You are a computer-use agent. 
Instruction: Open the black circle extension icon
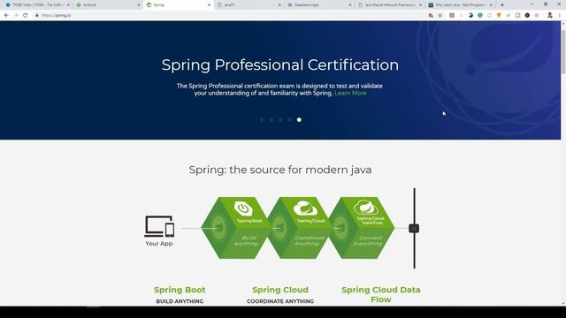[x=527, y=16]
